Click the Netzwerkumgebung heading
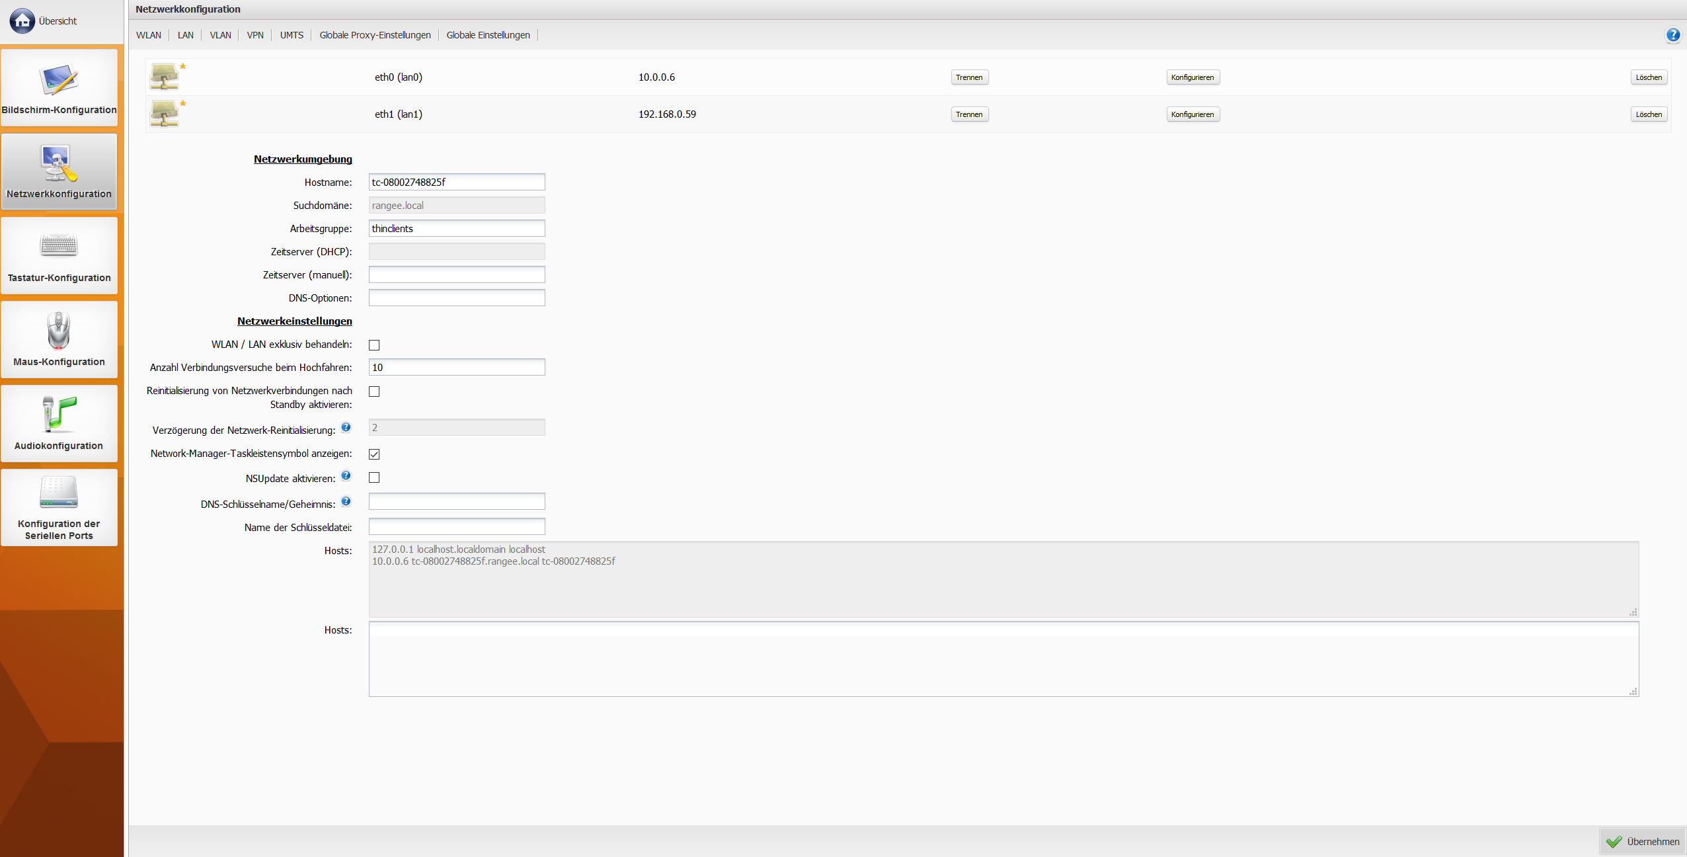 tap(303, 159)
